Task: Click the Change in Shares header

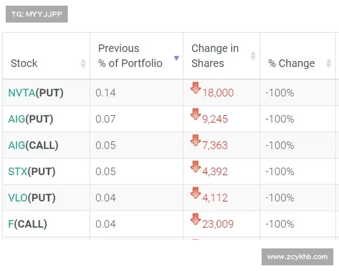Action: click(x=215, y=56)
